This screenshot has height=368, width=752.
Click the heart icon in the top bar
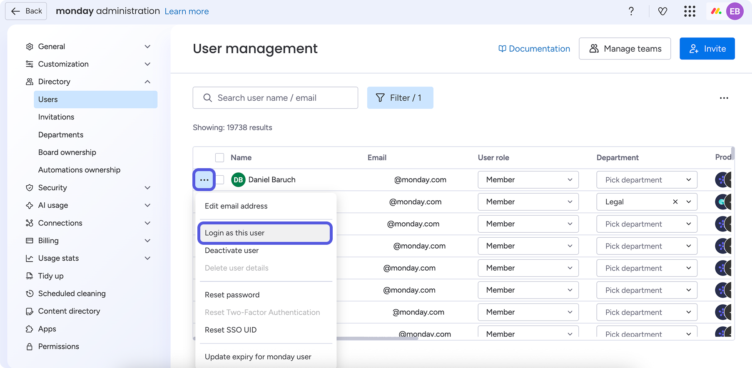662,11
